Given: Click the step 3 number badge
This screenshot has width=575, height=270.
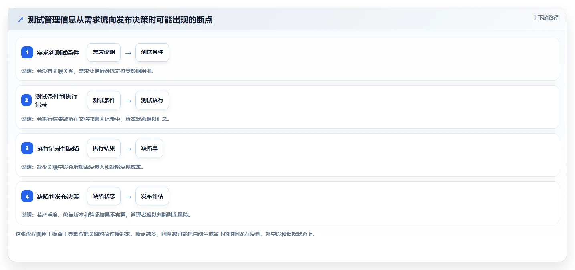Looking at the screenshot, I should click(27, 148).
